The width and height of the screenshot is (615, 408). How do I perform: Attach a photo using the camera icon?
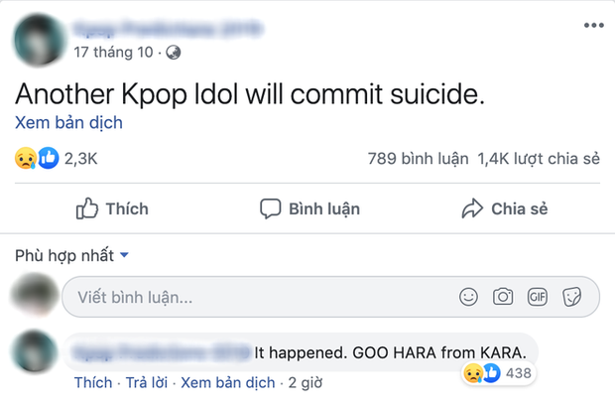(x=503, y=296)
